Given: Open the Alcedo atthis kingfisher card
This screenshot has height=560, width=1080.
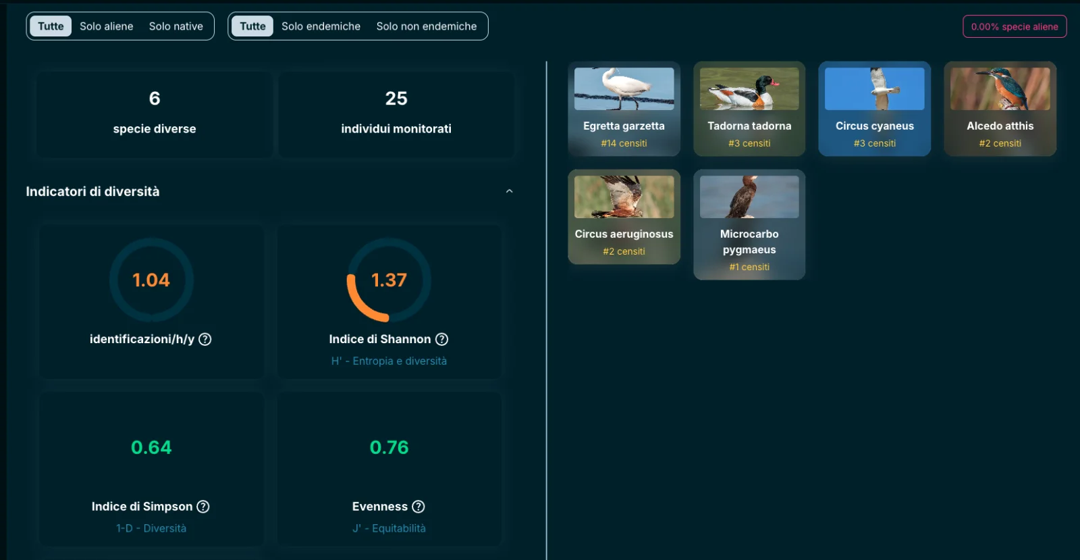Looking at the screenshot, I should click(1000, 109).
